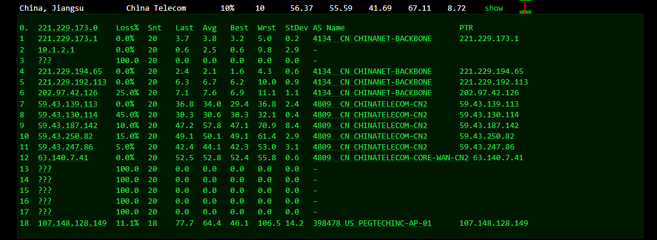Open the 59.43.130.114 address link
This screenshot has width=657, height=240.
(x=68, y=114)
